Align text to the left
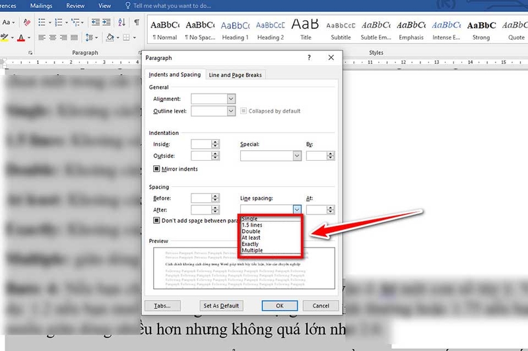The height and width of the screenshot is (351, 528). tap(42, 38)
